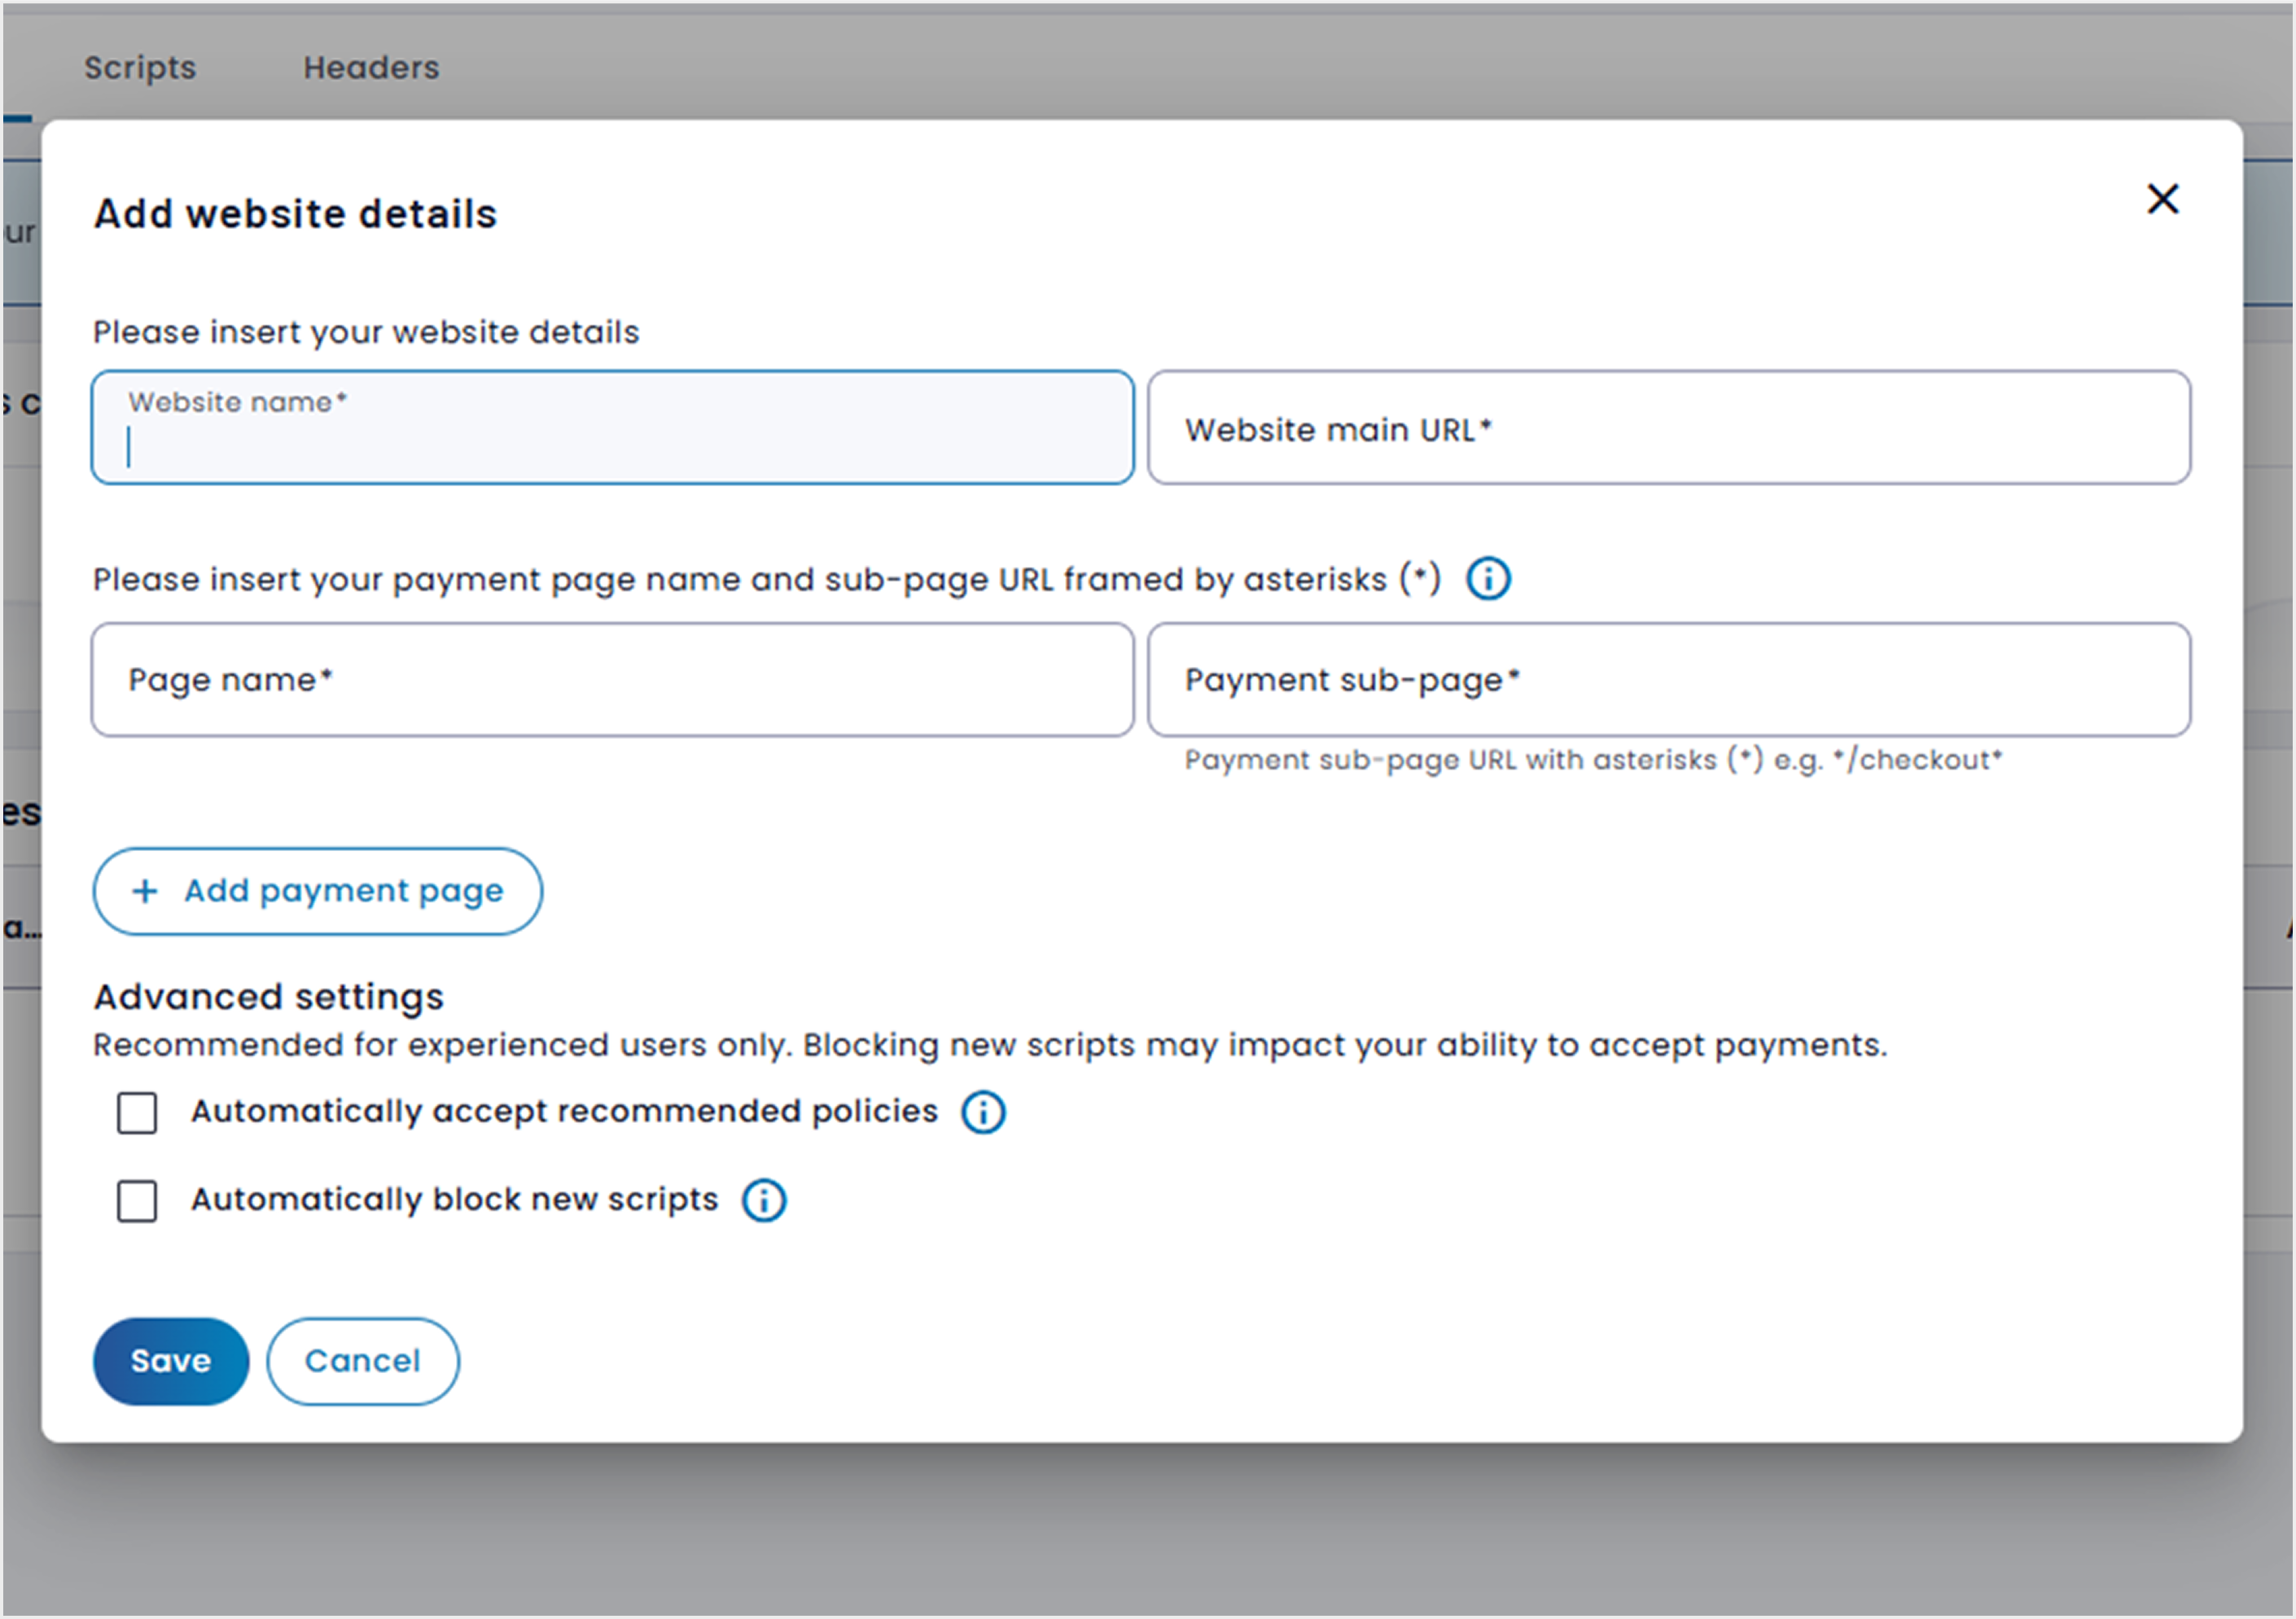
Task: Close the Add website details dialog
Action: coord(2162,199)
